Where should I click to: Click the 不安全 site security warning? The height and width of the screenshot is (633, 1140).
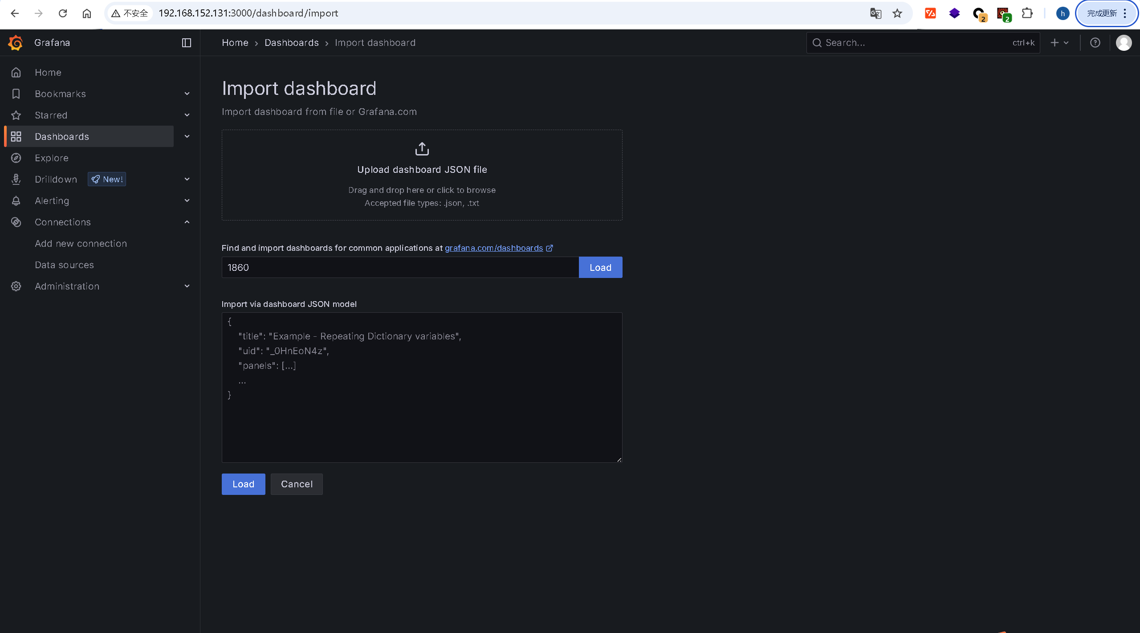(129, 13)
